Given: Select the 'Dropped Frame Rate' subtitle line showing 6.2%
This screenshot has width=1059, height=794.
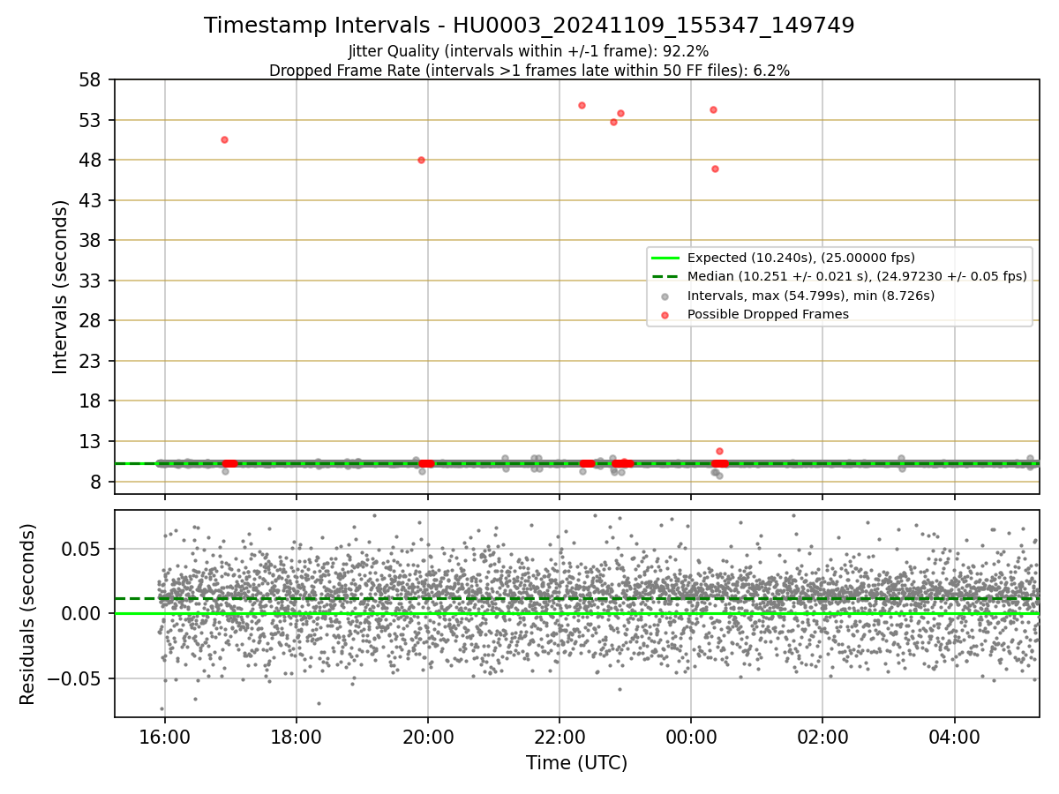Looking at the screenshot, I should tap(529, 71).
